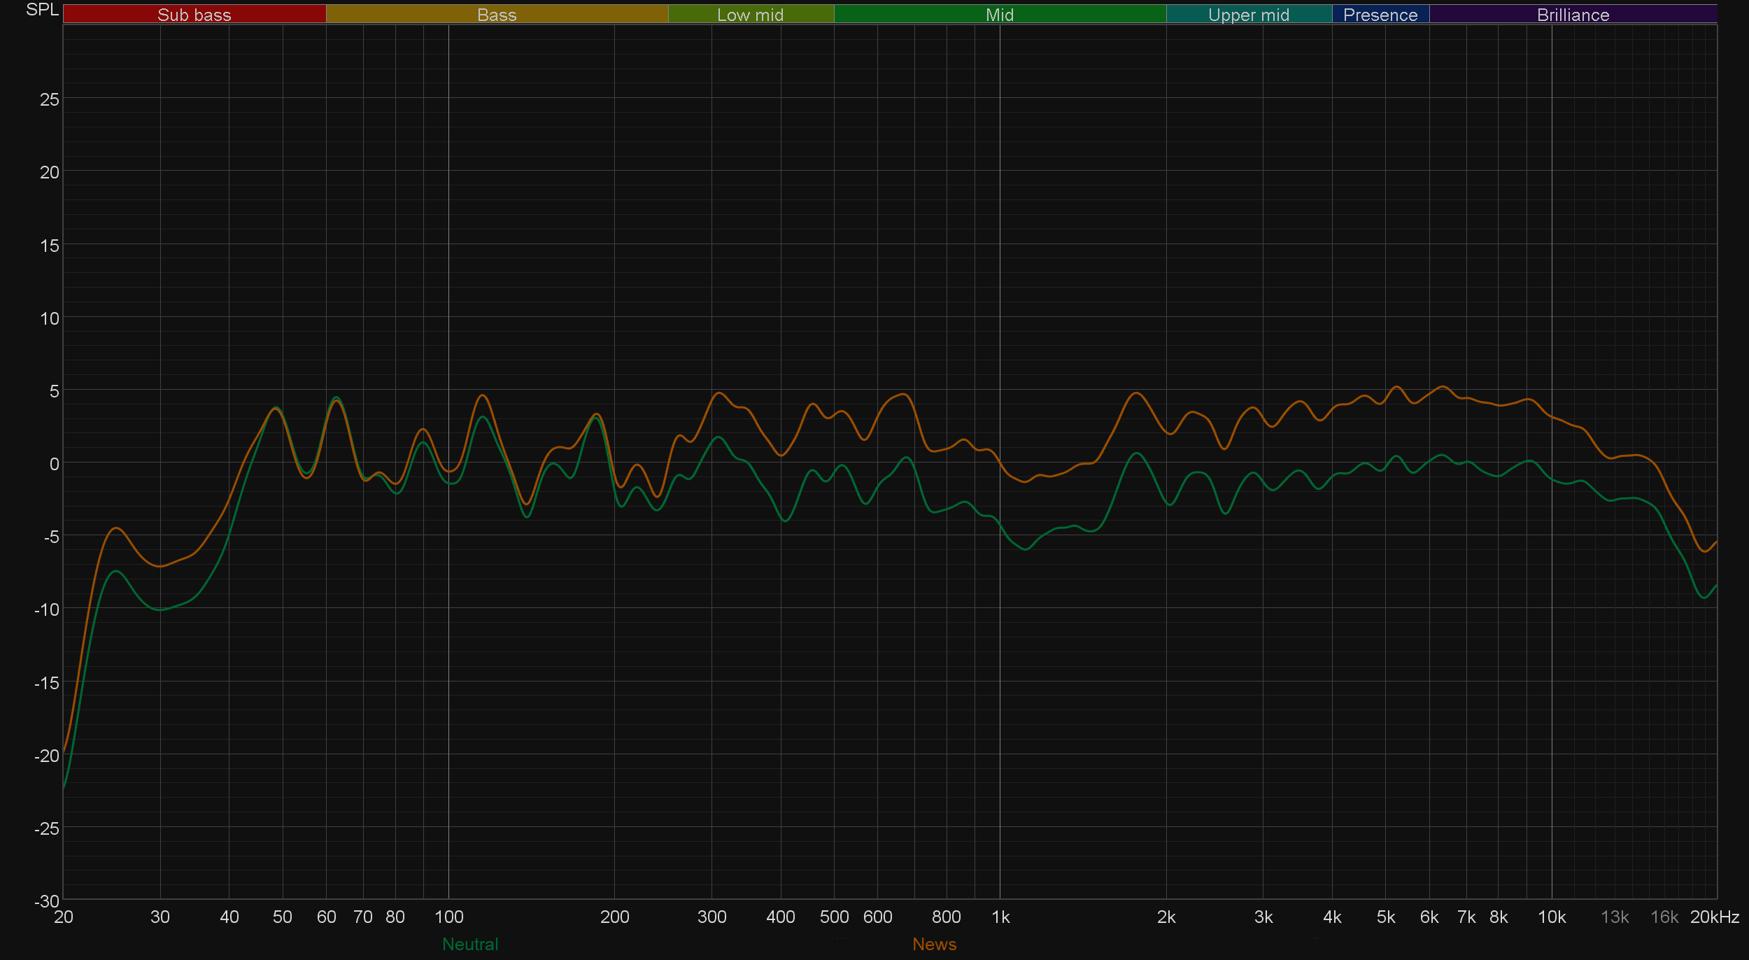Click the 20 Hz axis label

click(x=64, y=917)
